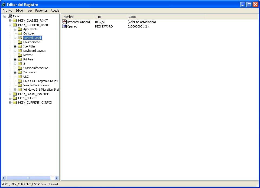Click the Keyboard Layout folder icon

20,51
